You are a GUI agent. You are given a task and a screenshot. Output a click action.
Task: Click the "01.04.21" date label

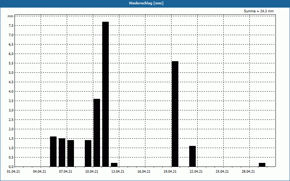click(13, 172)
